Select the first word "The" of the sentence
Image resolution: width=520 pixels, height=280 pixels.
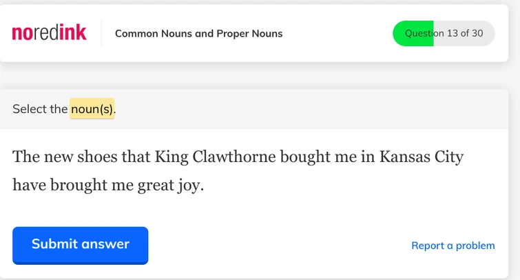point(26,156)
